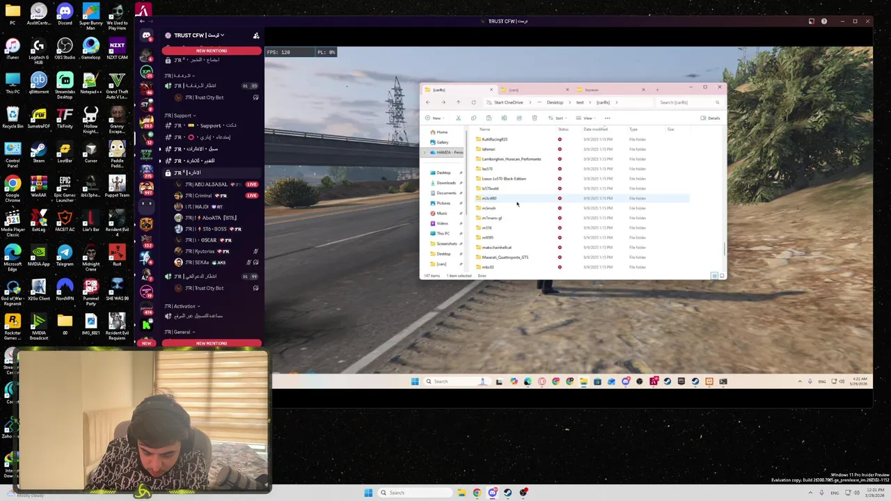Open the View dropdown in File Explorer
This screenshot has width=891, height=501.
point(586,118)
